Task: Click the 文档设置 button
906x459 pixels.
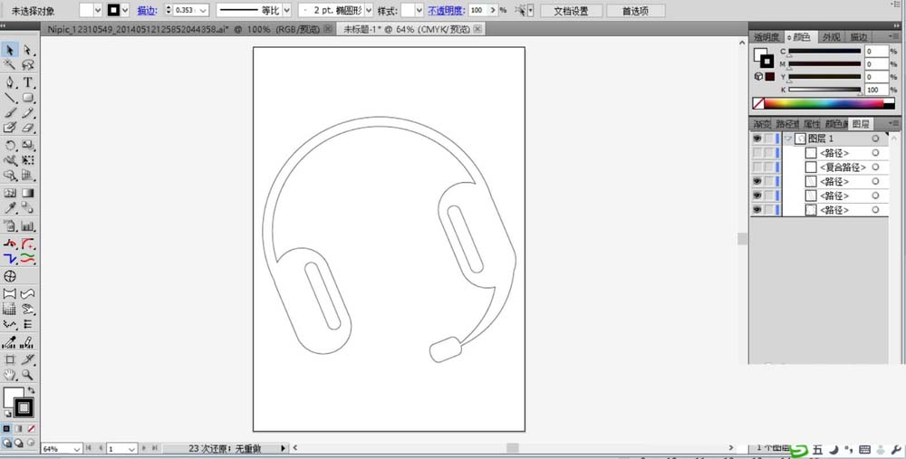Action: [x=571, y=11]
